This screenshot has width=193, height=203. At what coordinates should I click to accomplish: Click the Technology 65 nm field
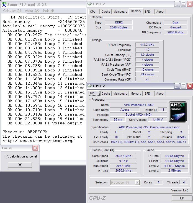pyautogui.click(x=118, y=119)
